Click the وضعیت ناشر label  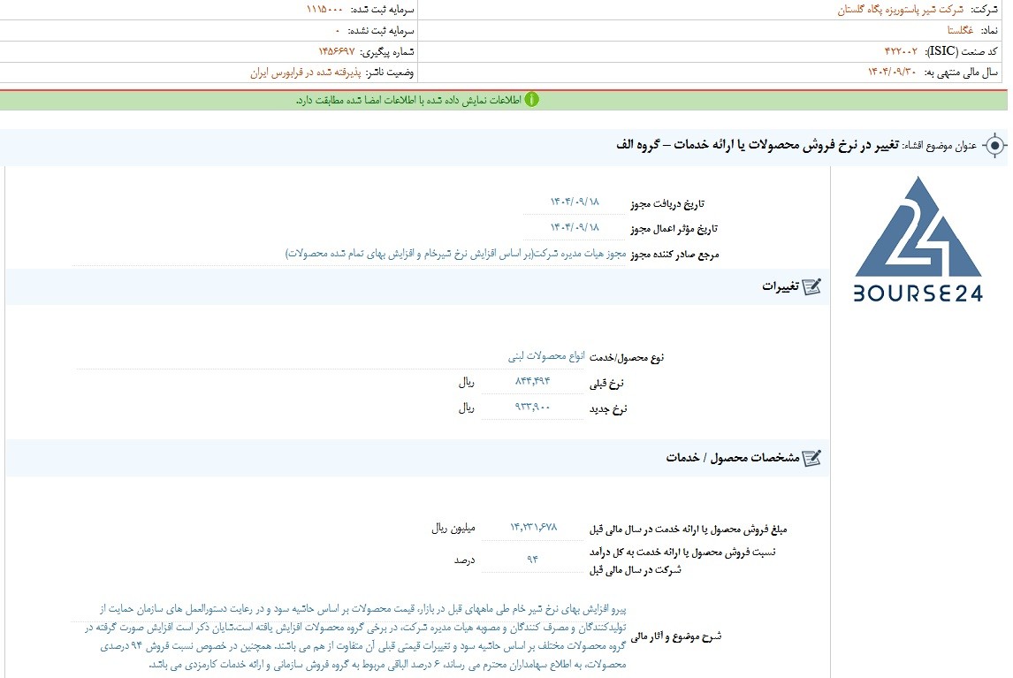(390, 72)
